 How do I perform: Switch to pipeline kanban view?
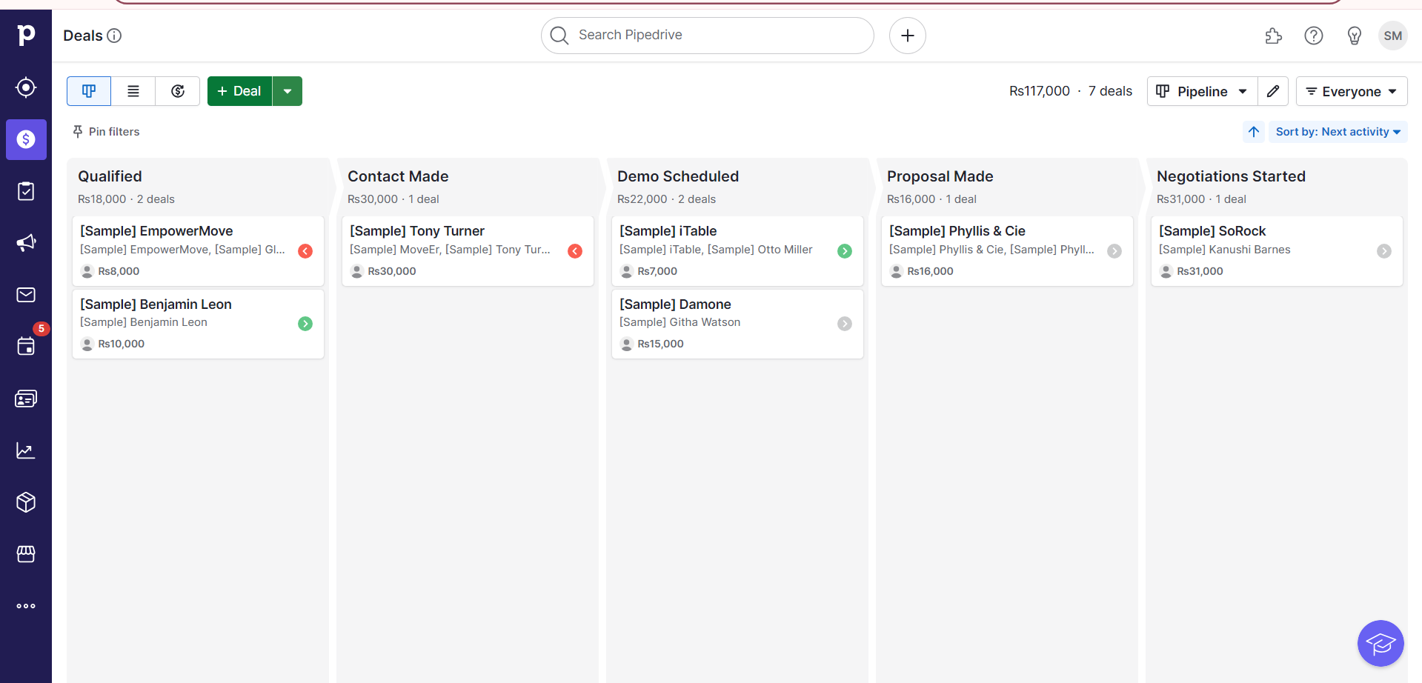(x=89, y=91)
